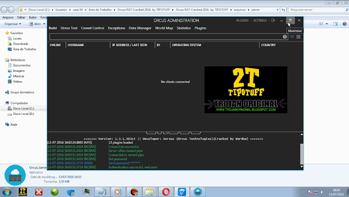
Task: Open the green checkmark taskbar icon
Action: pyautogui.click(x=55, y=192)
